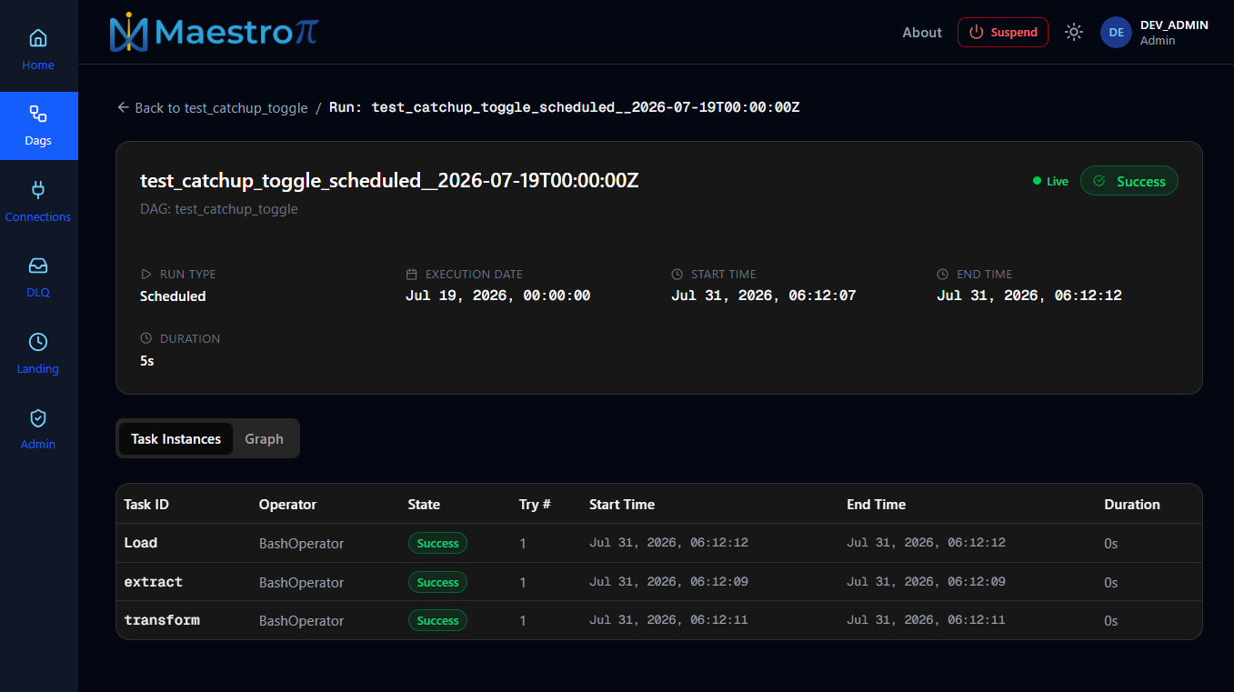Open the About page

pyautogui.click(x=922, y=32)
